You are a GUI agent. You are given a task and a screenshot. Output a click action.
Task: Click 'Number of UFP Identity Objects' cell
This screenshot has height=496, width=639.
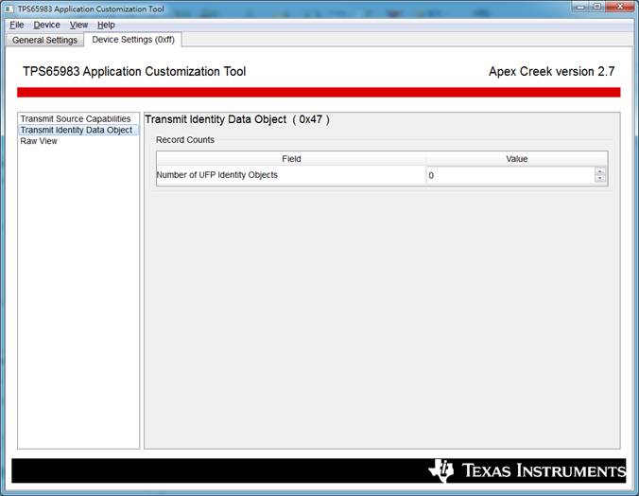click(x=291, y=175)
